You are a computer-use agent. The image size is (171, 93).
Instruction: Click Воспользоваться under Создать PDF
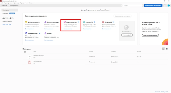pos(106,29)
